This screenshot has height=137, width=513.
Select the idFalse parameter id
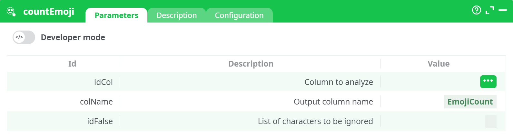coord(100,121)
